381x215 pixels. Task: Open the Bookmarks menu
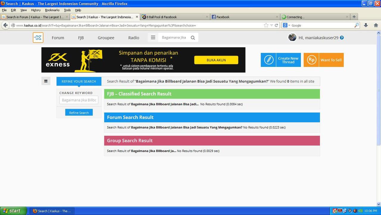[x=52, y=10]
